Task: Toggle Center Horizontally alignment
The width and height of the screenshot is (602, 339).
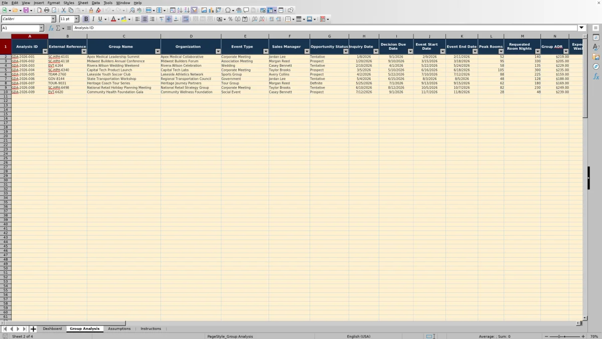Action: pyautogui.click(x=144, y=19)
